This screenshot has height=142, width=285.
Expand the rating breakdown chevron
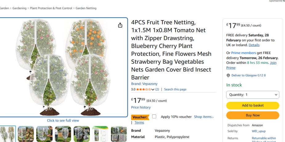[153, 90]
